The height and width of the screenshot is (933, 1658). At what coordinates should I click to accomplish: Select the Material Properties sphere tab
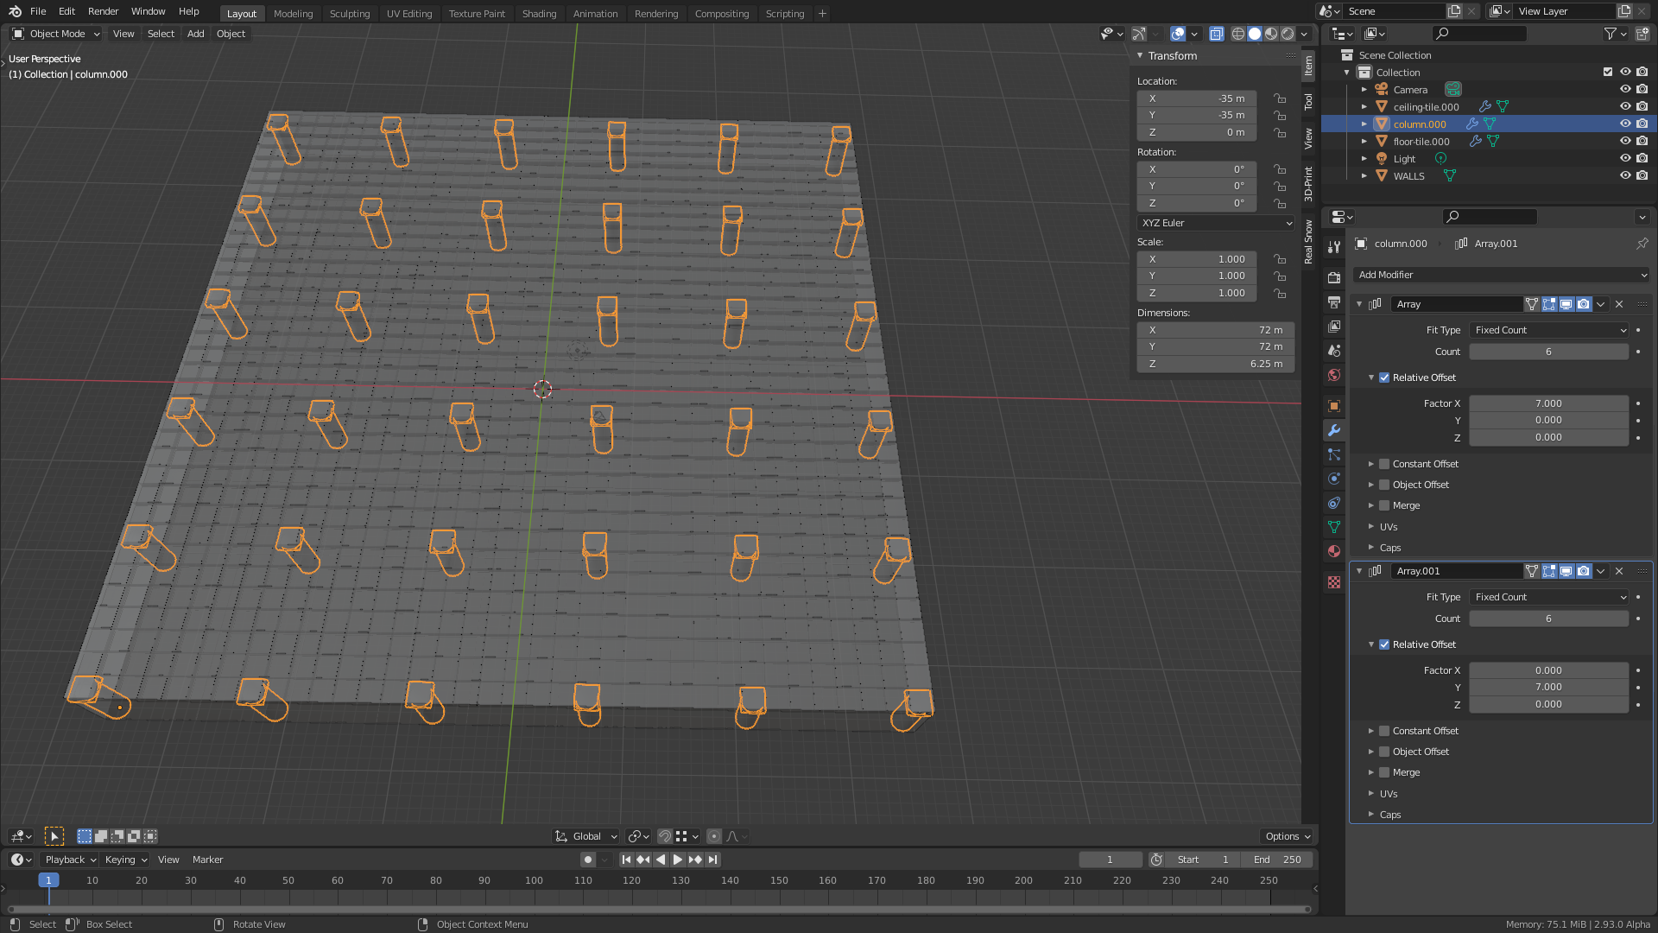pos(1334,551)
